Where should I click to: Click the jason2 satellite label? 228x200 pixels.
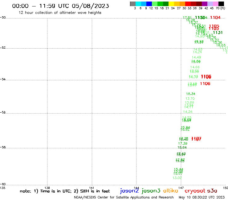pos(129,191)
